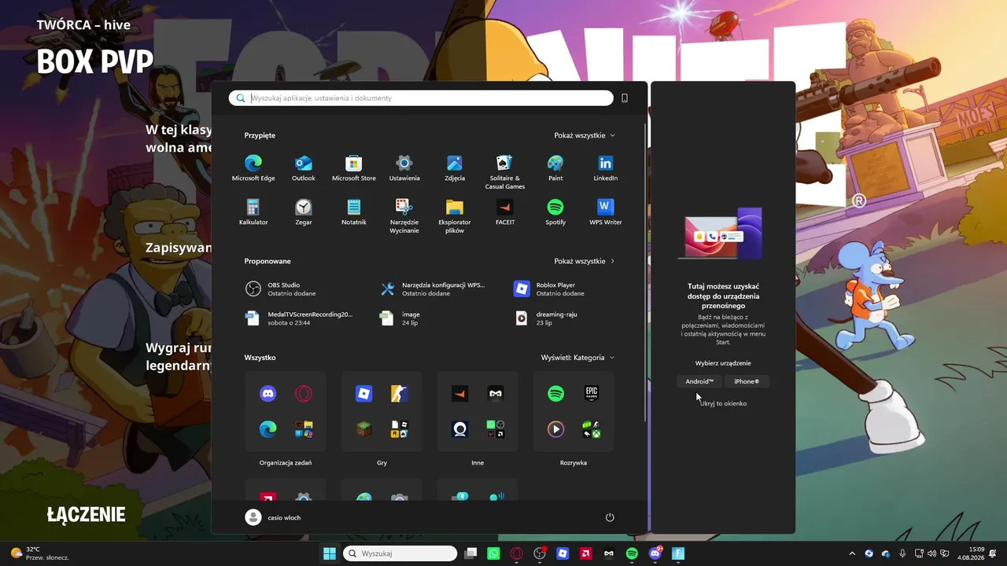Open Ustawienia settings app
Image resolution: width=1007 pixels, height=566 pixels.
404,168
